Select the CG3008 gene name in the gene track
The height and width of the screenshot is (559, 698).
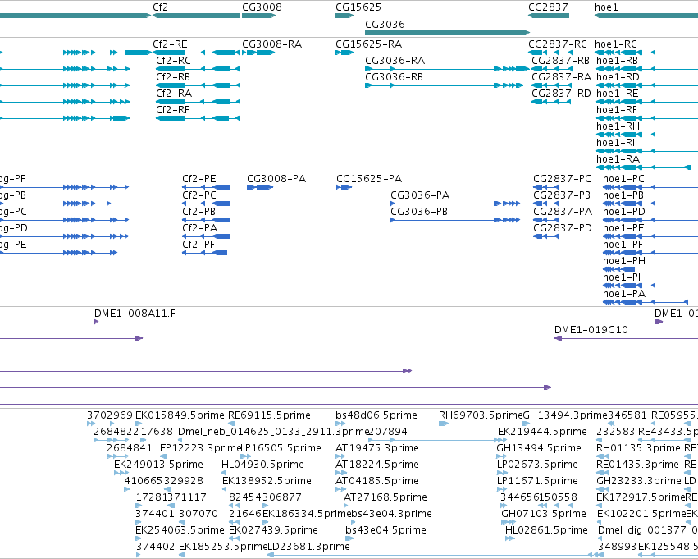pyautogui.click(x=262, y=7)
